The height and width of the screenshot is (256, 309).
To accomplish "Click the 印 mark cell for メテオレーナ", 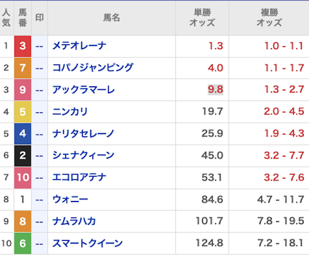I will pyautogui.click(x=40, y=46).
